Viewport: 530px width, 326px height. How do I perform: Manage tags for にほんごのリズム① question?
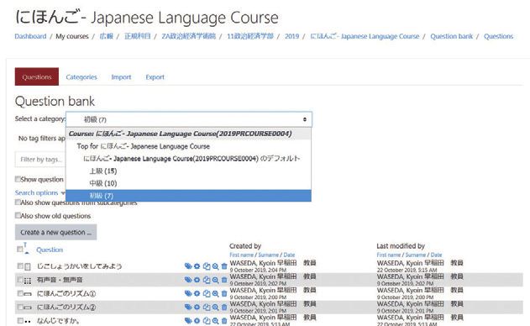coord(188,293)
